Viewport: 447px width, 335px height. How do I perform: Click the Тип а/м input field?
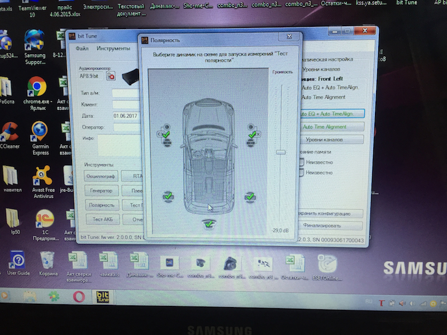pos(126,93)
